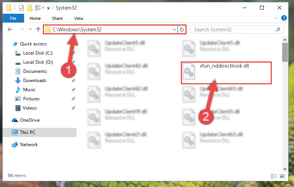294x187 pixels.
Task: Unpin Downloads from Quick access
Action: click(x=73, y=81)
